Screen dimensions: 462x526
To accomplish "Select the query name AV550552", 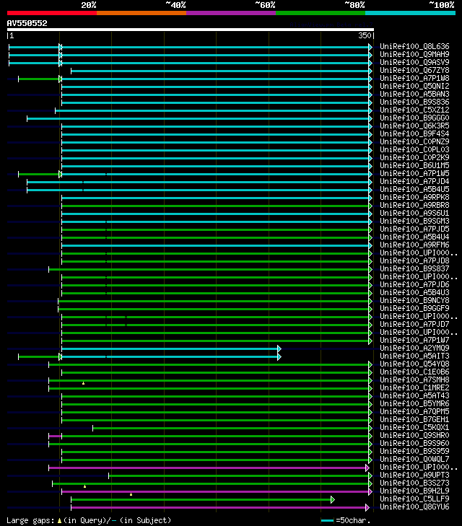I will 27,23.
